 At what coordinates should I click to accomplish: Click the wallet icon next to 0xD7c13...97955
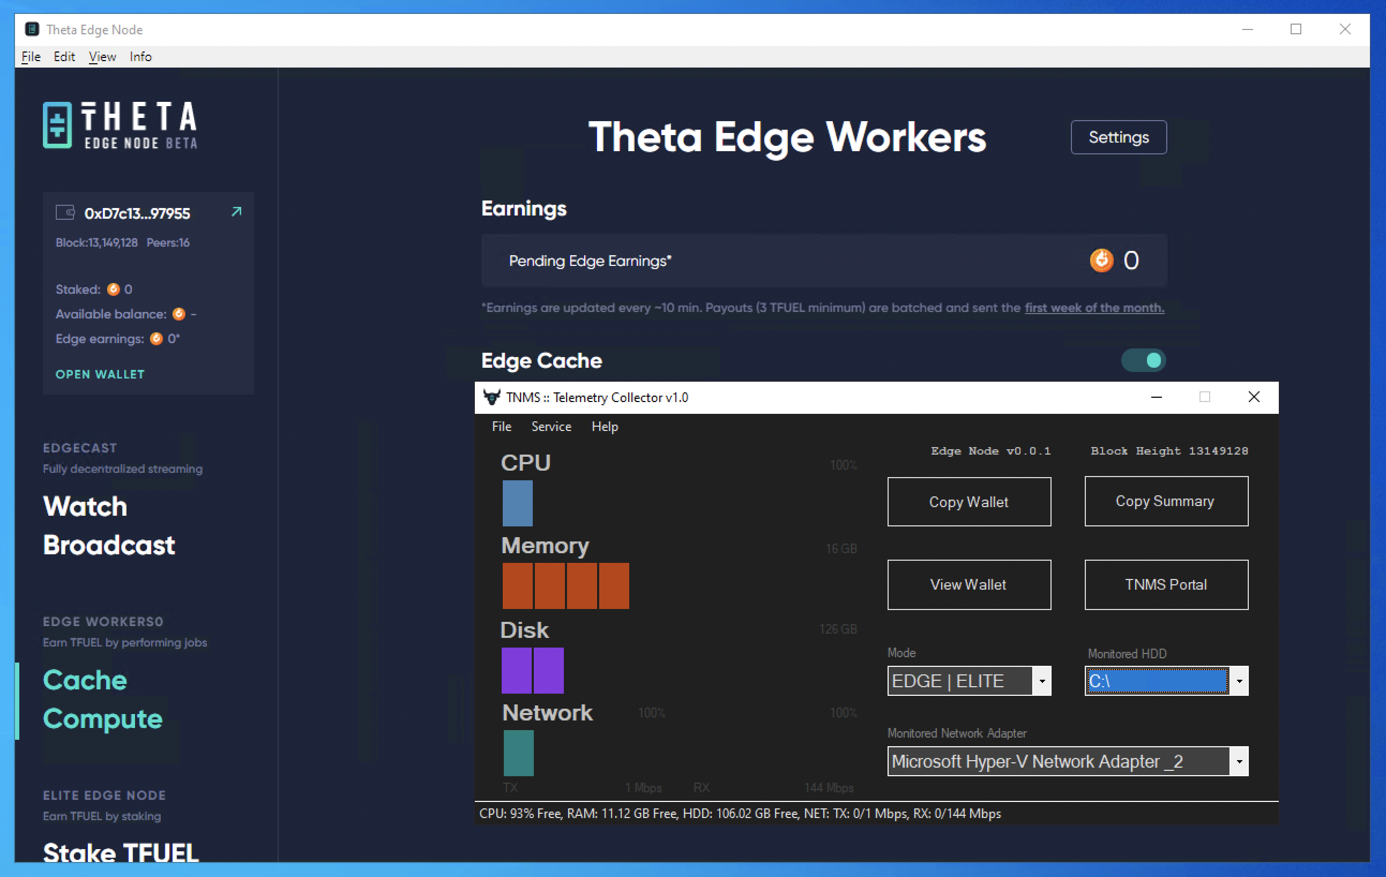tap(65, 212)
